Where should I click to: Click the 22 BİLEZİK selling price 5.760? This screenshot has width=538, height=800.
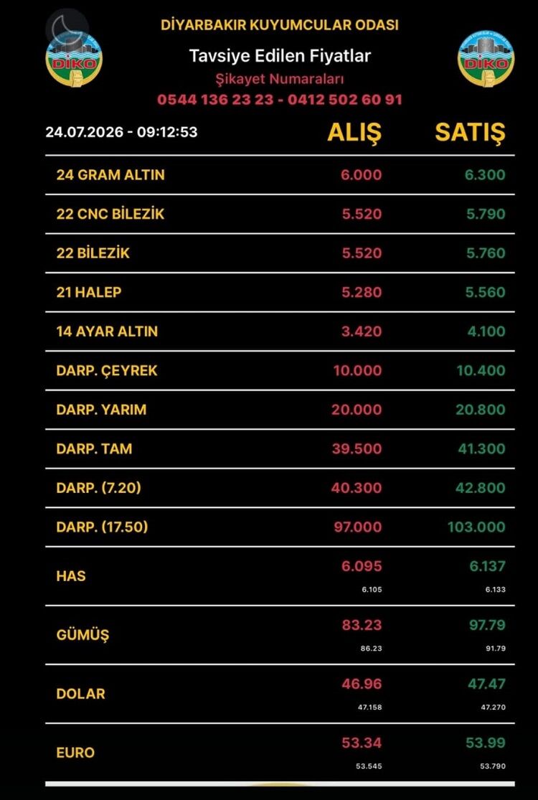coord(486,253)
